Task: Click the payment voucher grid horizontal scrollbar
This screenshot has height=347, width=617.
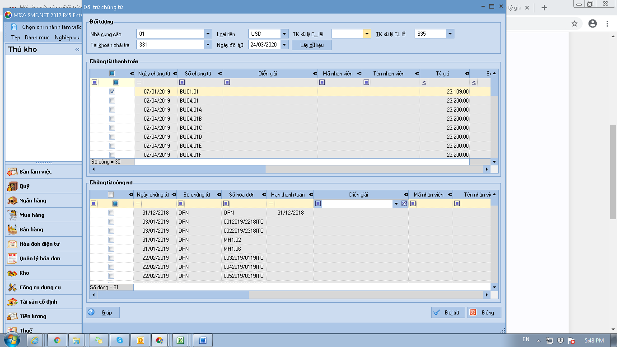Action: [290, 169]
